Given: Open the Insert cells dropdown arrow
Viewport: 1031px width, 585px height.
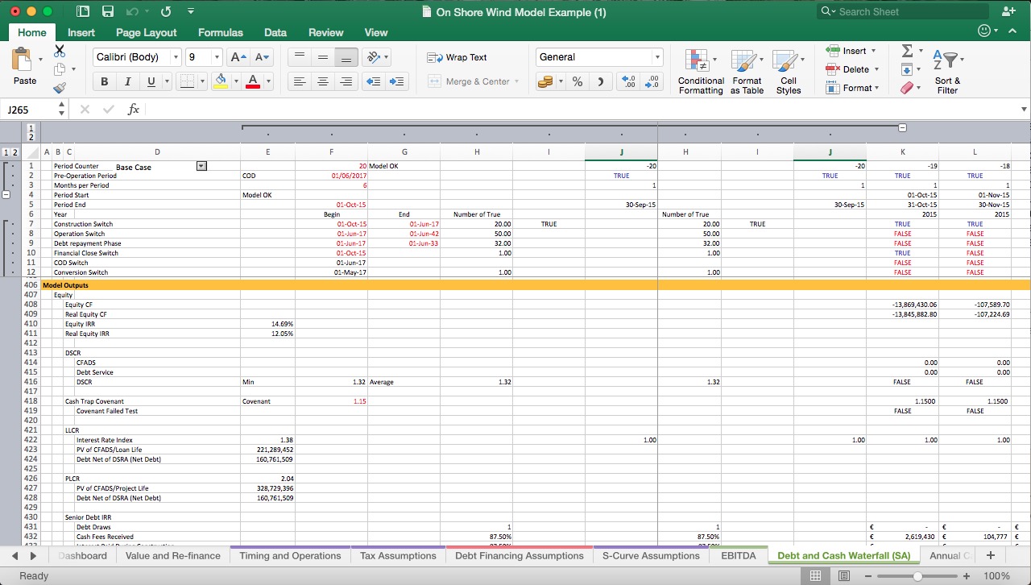Looking at the screenshot, I should click(x=874, y=51).
